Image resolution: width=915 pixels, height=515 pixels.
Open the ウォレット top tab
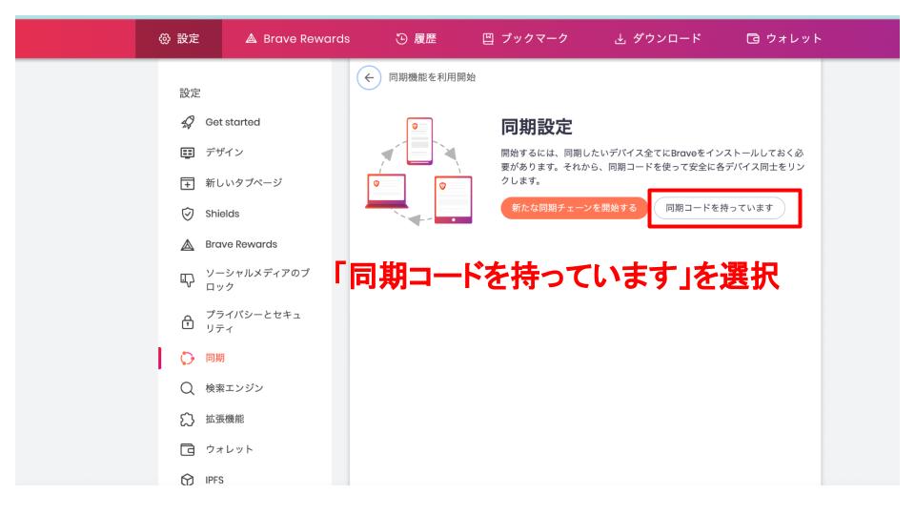[784, 38]
